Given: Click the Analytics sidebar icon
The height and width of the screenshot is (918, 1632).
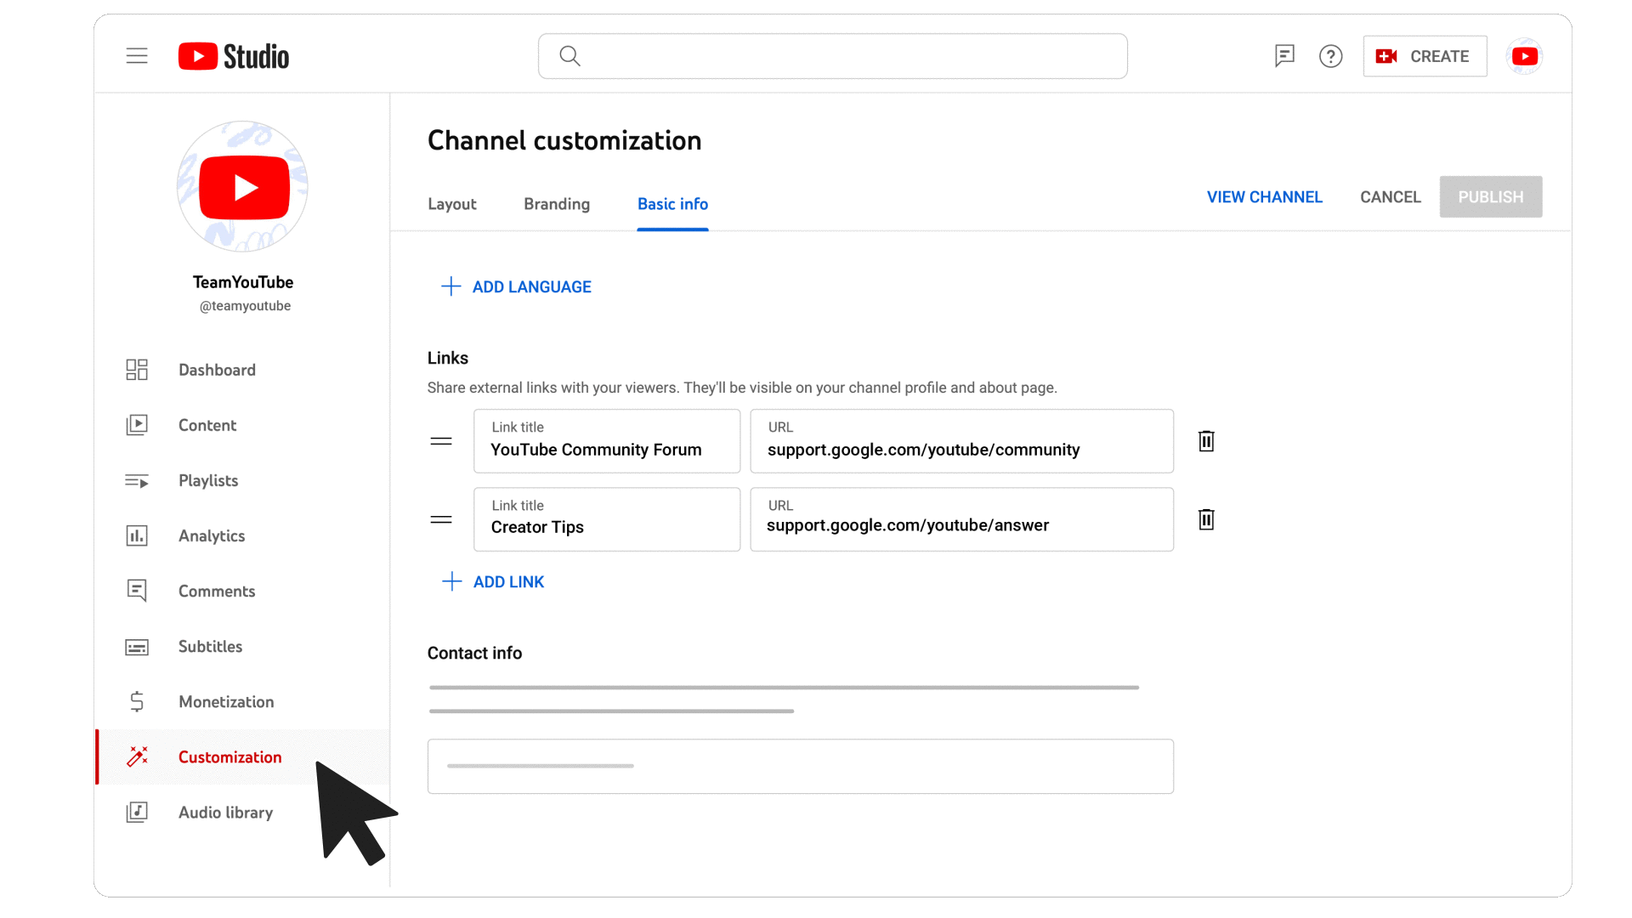Looking at the screenshot, I should tap(137, 535).
